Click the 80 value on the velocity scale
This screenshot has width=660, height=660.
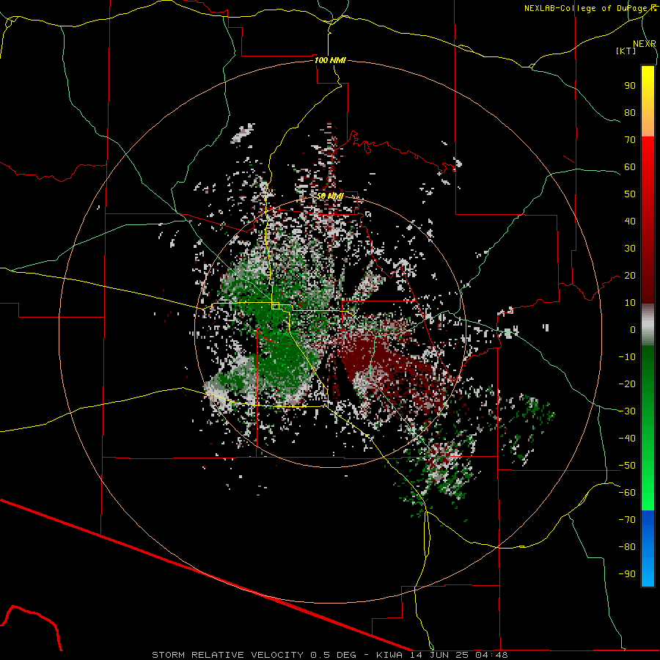pyautogui.click(x=630, y=113)
